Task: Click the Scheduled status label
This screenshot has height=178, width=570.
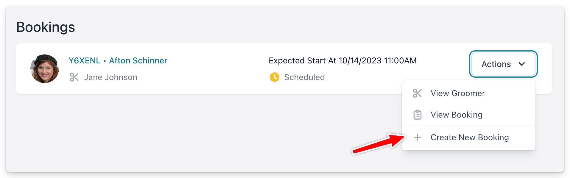Action: (x=304, y=77)
